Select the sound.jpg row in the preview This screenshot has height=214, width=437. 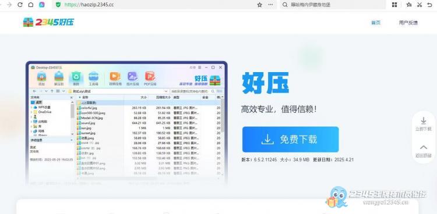pos(149,123)
